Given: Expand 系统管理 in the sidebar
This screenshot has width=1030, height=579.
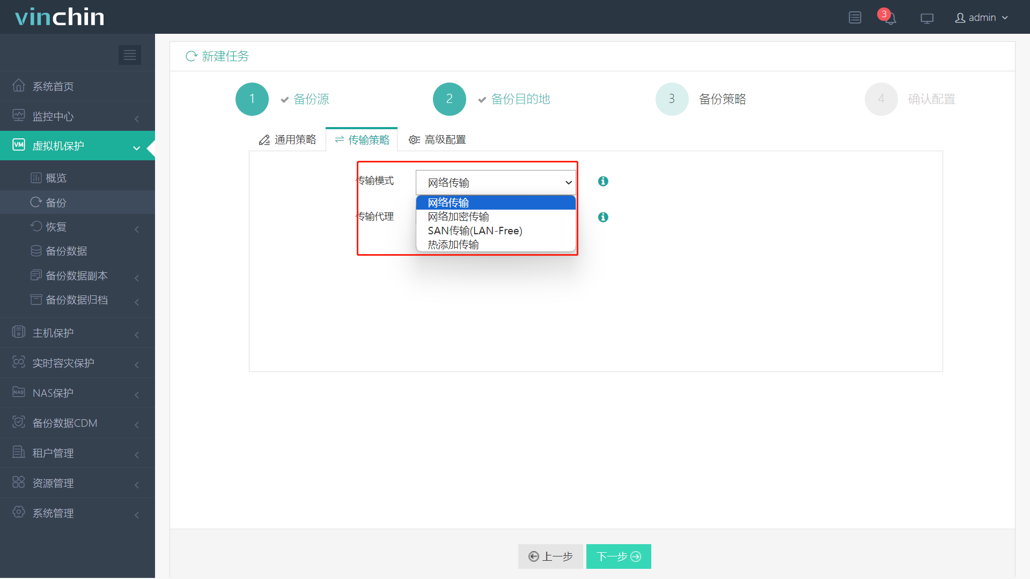Looking at the screenshot, I should pyautogui.click(x=77, y=513).
